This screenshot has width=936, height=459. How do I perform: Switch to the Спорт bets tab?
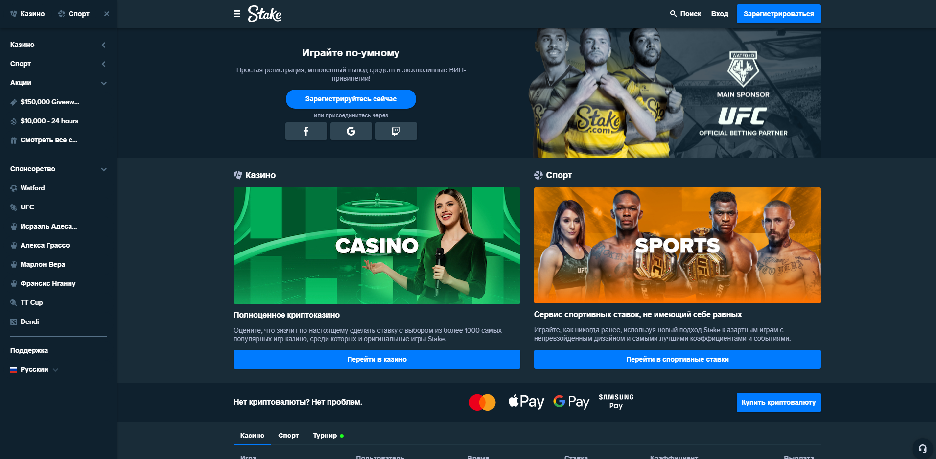tap(288, 436)
